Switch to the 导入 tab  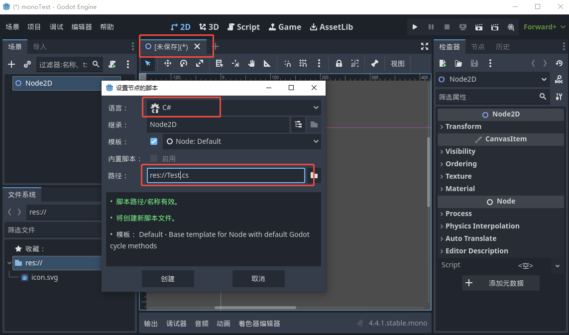[39, 47]
